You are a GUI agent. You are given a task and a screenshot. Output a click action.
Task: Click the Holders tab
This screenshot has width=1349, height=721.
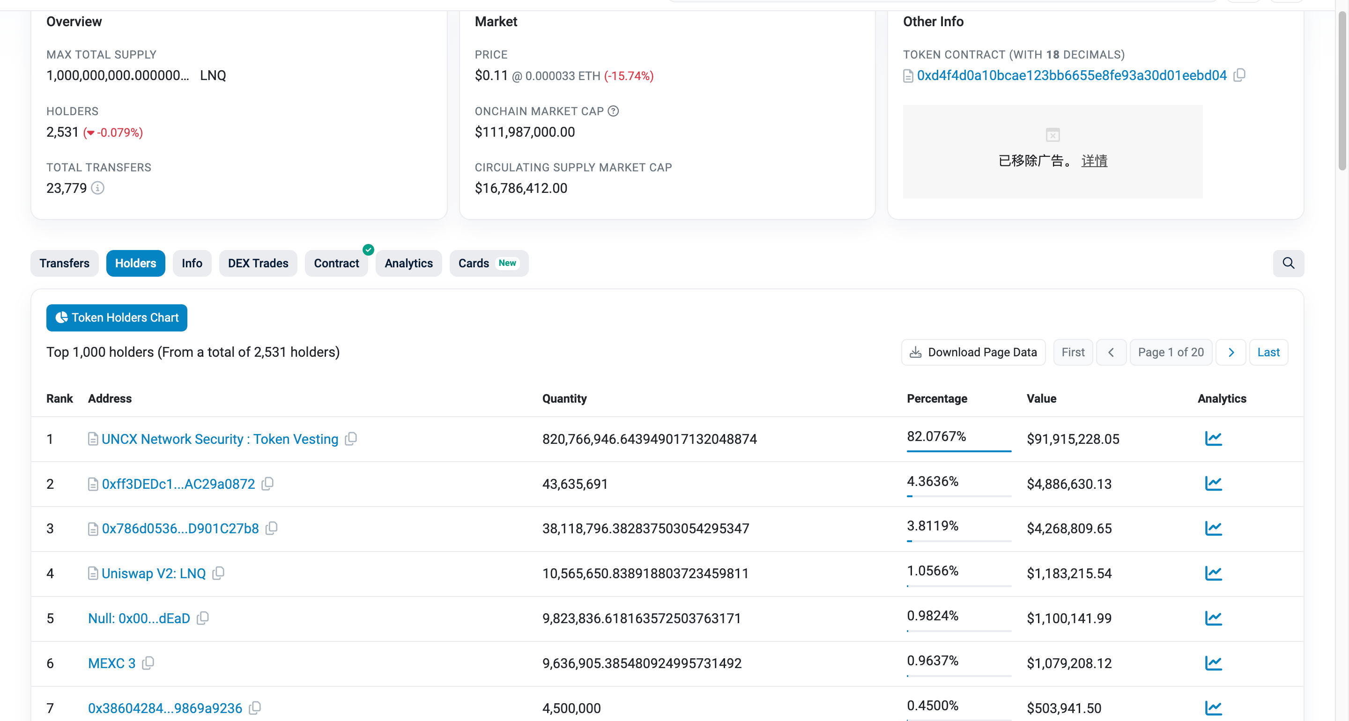pyautogui.click(x=135, y=262)
